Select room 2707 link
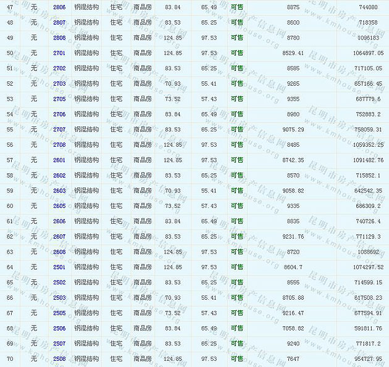The width and height of the screenshot is (389, 367). pos(59,130)
